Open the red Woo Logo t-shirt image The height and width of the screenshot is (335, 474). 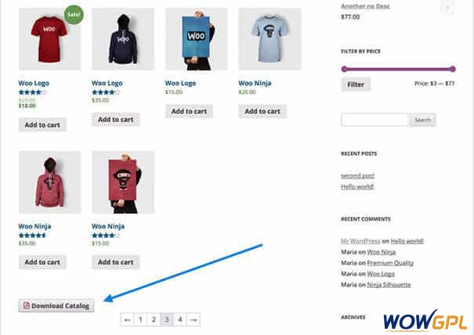[50, 39]
